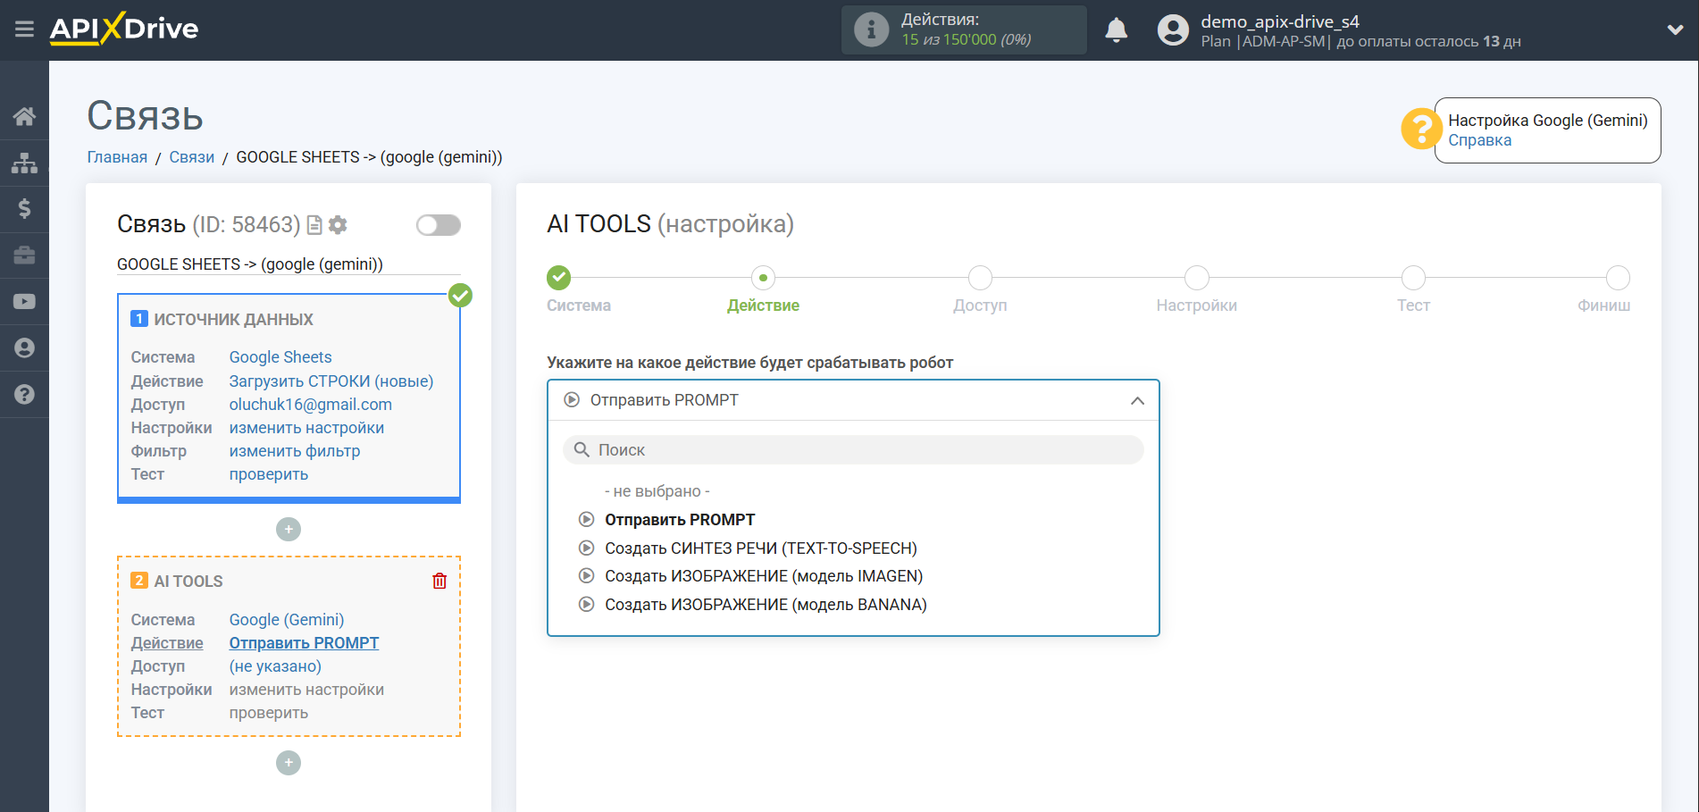This screenshot has width=1699, height=812.
Task: Open the Google Sheets system link
Action: pos(280,357)
